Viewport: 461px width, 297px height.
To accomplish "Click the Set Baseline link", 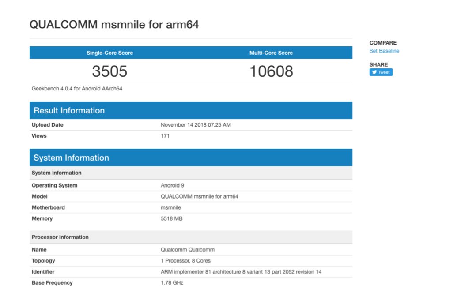I will [x=384, y=51].
